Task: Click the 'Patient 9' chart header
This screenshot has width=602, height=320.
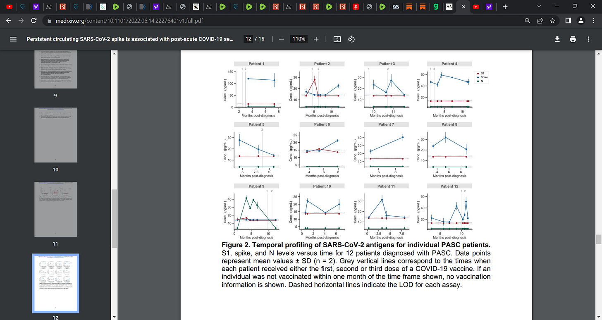Action: pos(256,186)
